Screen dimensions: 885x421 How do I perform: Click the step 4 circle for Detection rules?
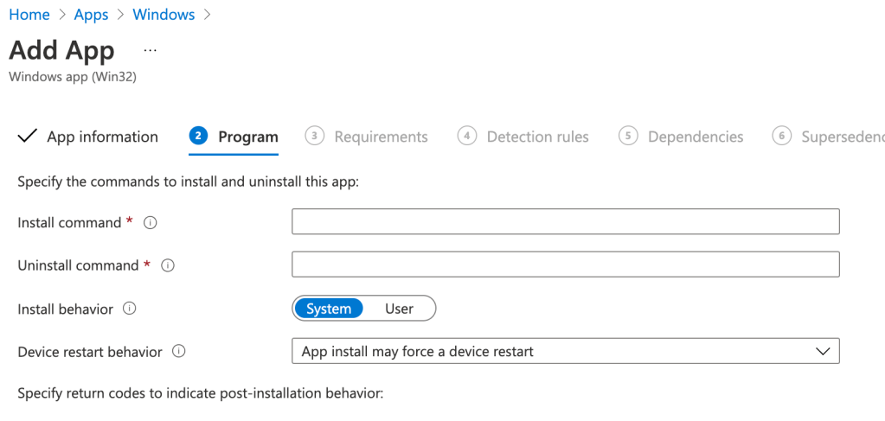467,137
